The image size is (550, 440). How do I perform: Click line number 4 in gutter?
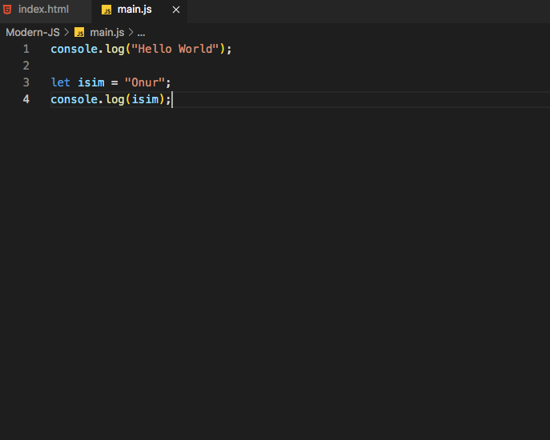click(26, 99)
